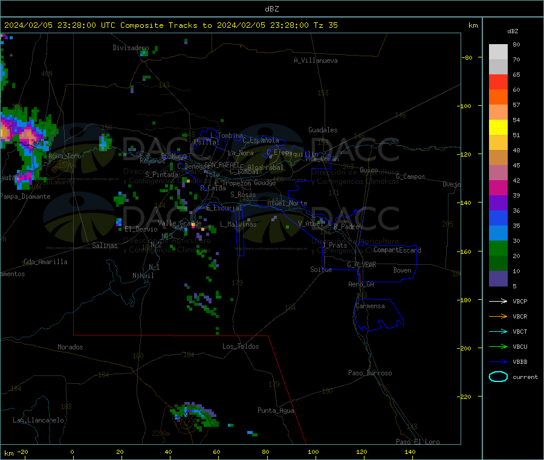This screenshot has width=544, height=460.
Task: Click the Punta_Agua map label
Action: (276, 410)
